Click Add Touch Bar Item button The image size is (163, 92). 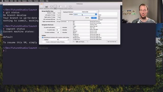pyautogui.click(x=112, y=42)
